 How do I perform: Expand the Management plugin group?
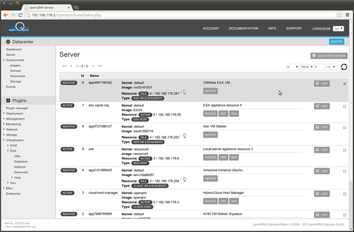(4, 119)
